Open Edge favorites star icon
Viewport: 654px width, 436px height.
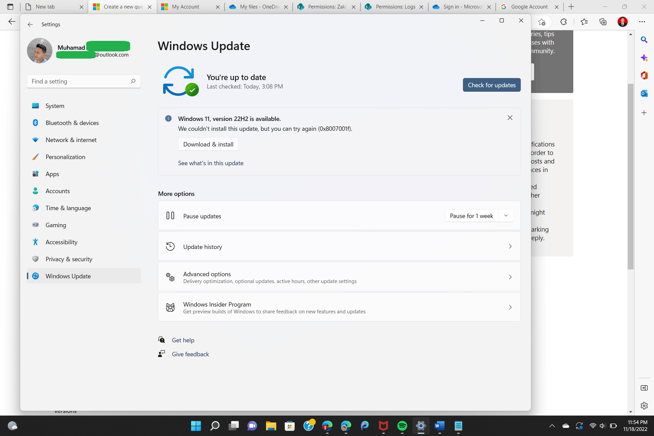point(584,22)
